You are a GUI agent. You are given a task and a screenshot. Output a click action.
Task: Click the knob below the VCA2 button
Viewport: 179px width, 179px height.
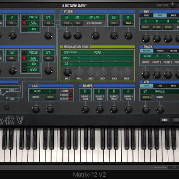coord(128,36)
